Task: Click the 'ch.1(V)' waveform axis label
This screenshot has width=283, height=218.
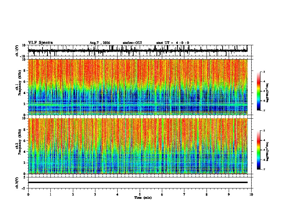Action: coord(17,51)
